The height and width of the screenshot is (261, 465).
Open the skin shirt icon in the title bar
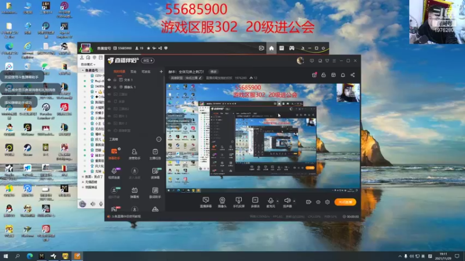[327, 61]
